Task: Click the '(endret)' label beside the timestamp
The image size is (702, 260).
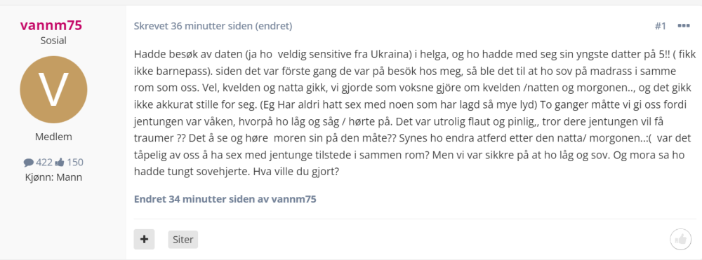Action: point(274,26)
